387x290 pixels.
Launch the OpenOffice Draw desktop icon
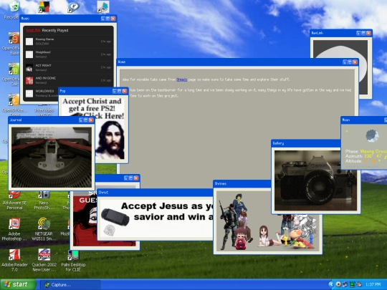click(14, 100)
